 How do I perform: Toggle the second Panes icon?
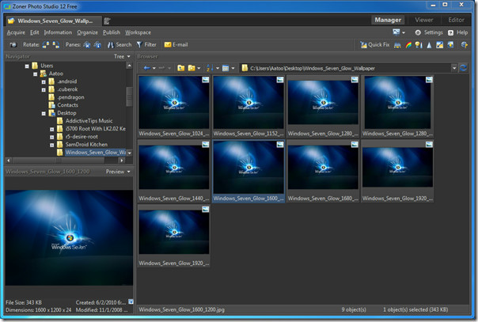(x=97, y=45)
